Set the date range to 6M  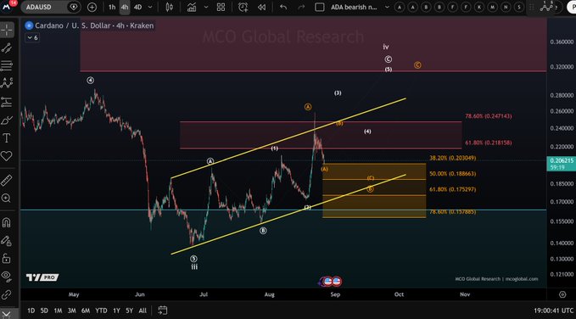click(x=86, y=311)
